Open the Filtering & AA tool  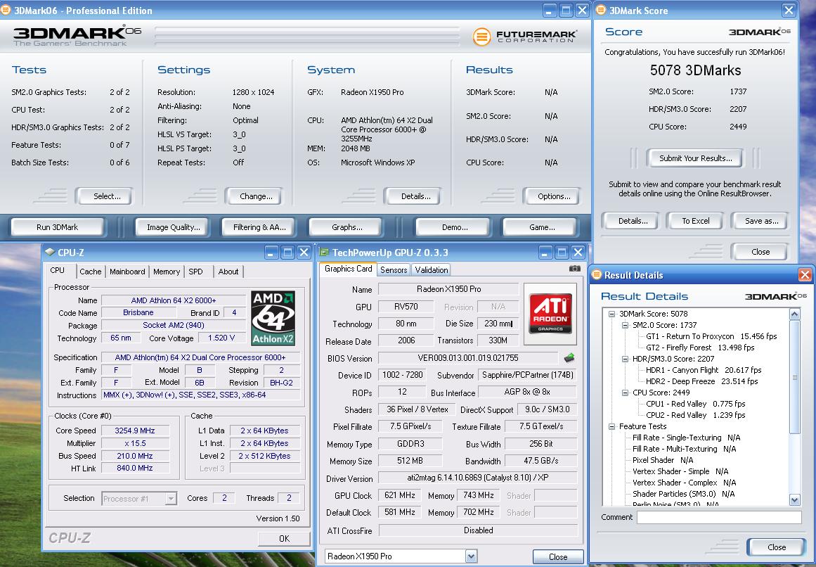click(x=259, y=227)
